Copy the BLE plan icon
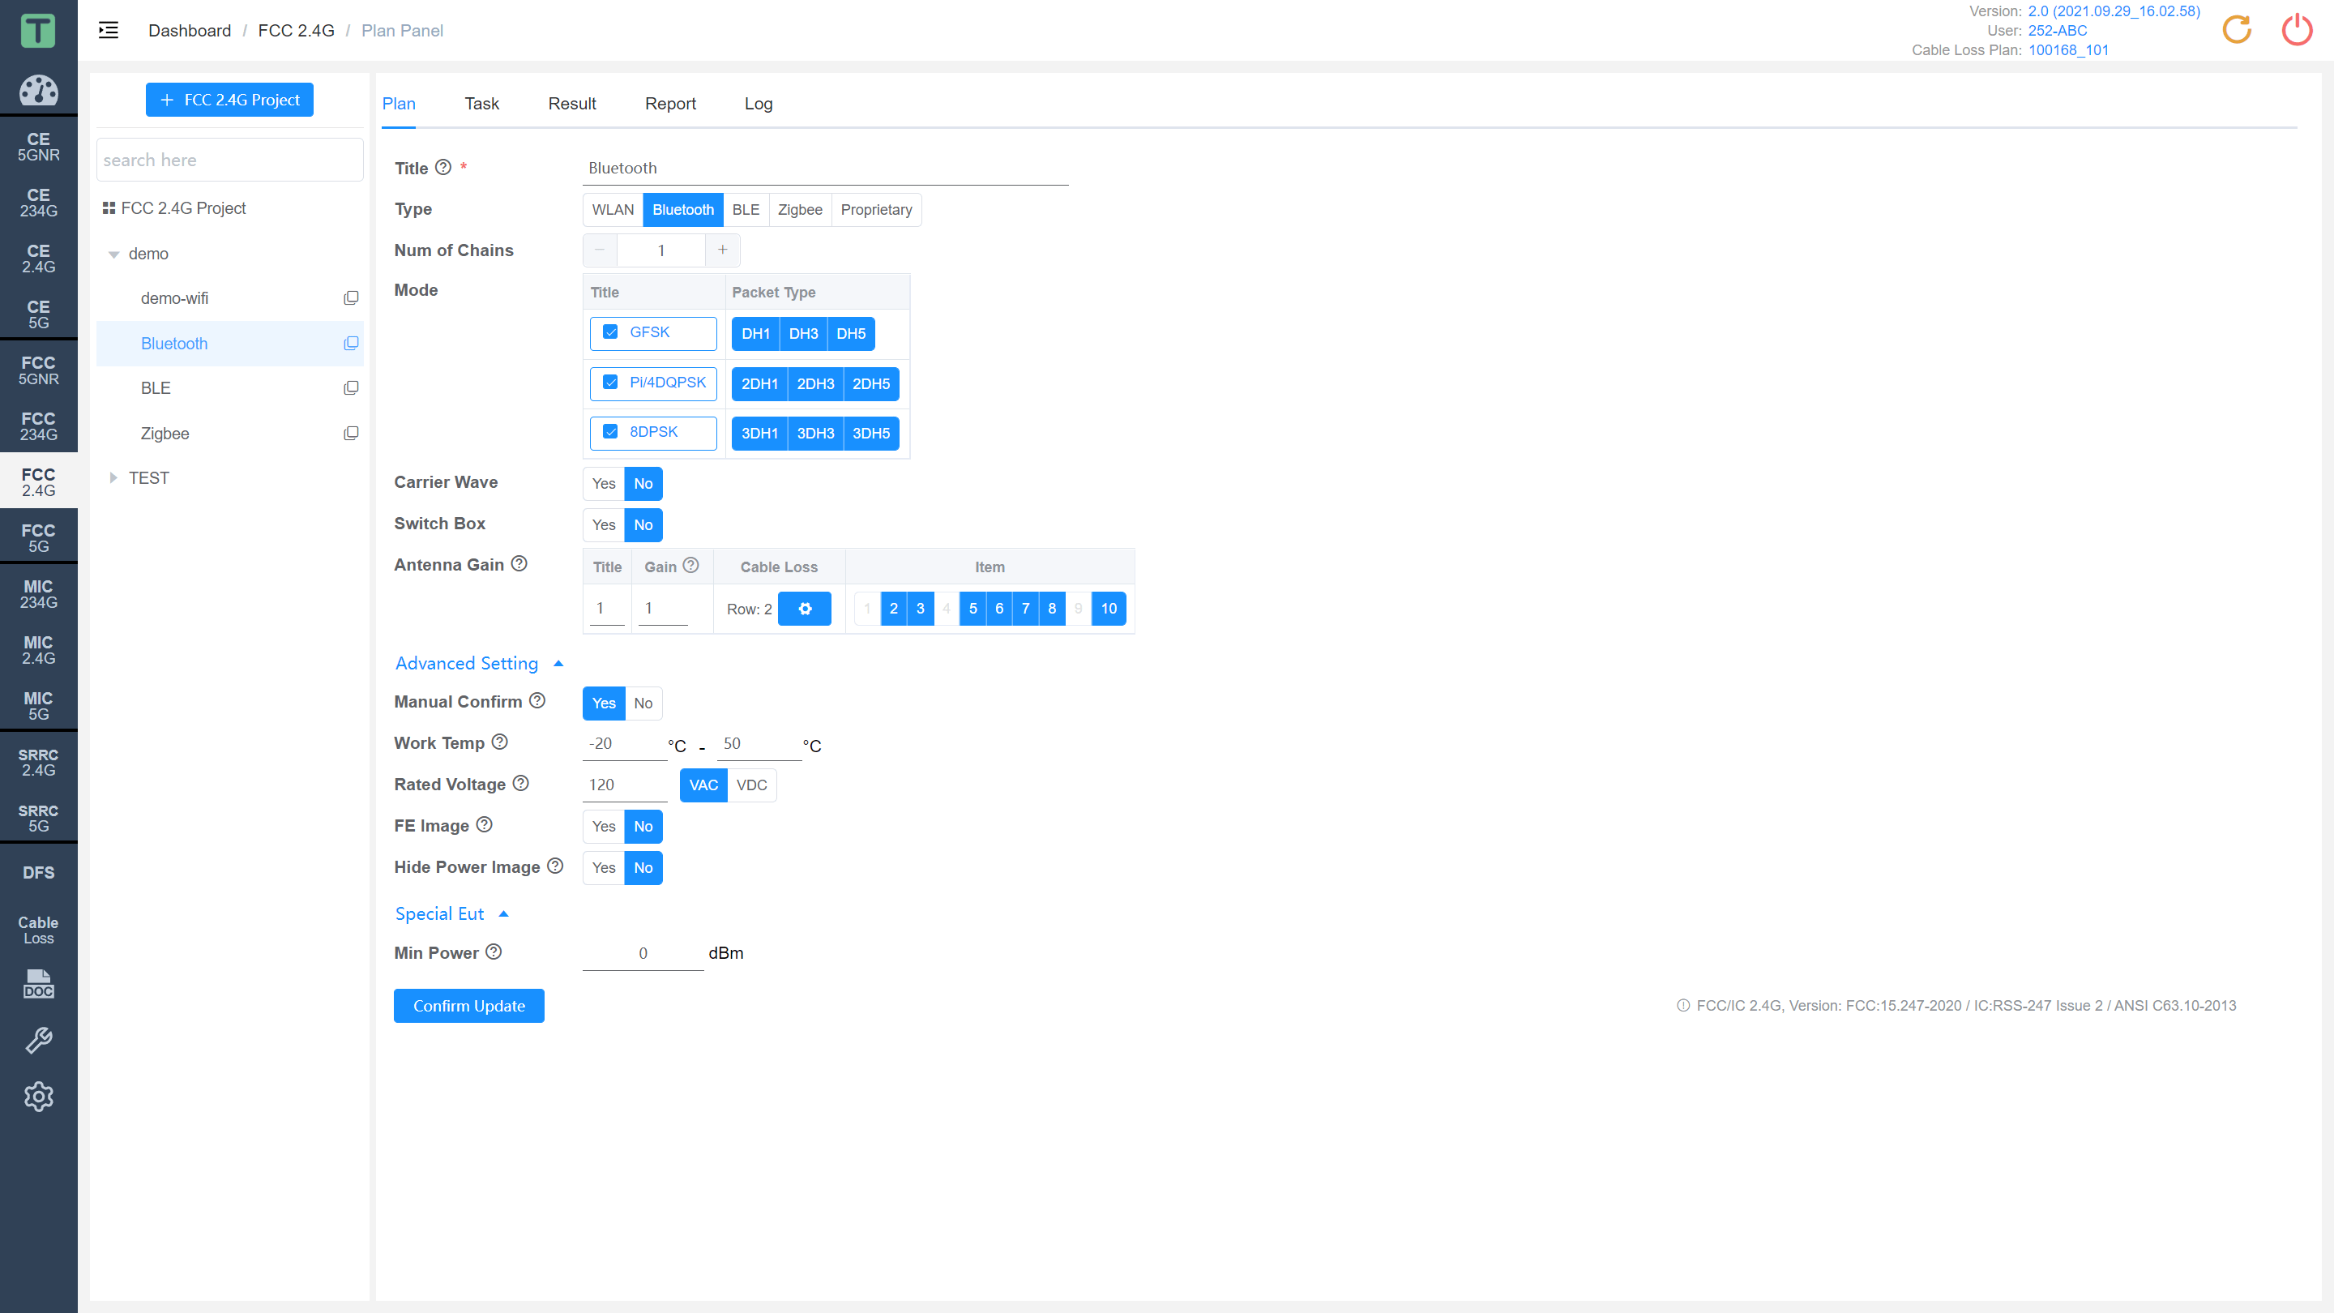 (x=351, y=388)
